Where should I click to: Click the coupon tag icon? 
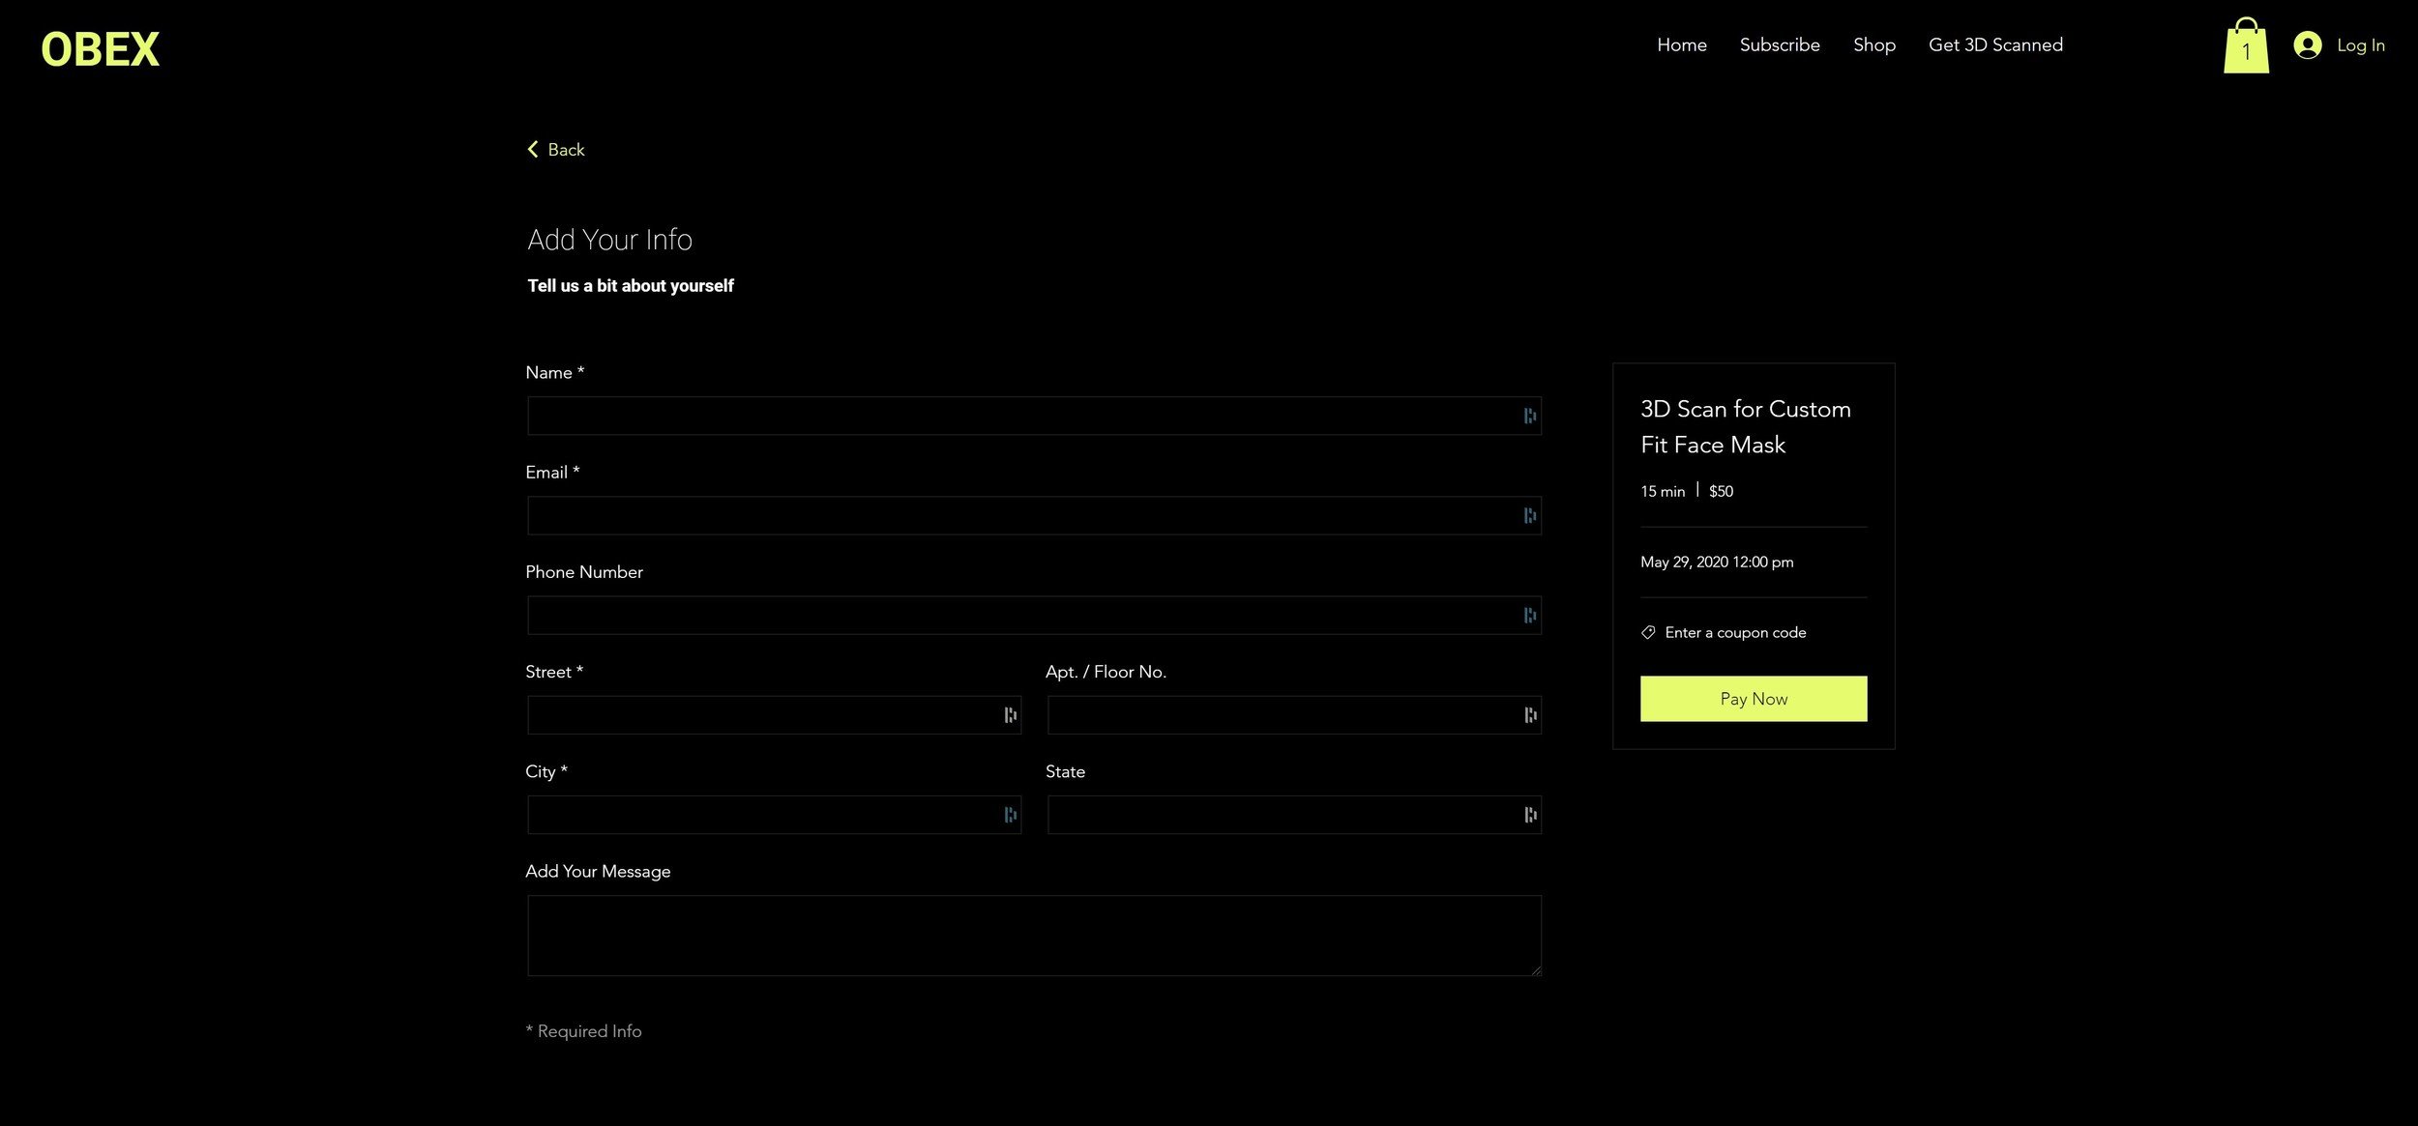pyautogui.click(x=1648, y=632)
